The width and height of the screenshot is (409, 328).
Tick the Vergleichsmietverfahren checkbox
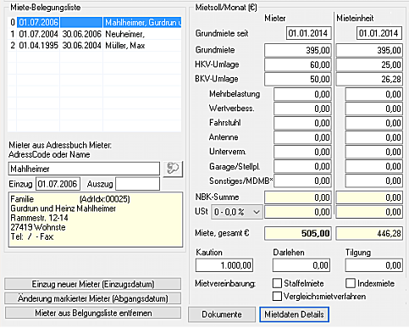pyautogui.click(x=277, y=296)
